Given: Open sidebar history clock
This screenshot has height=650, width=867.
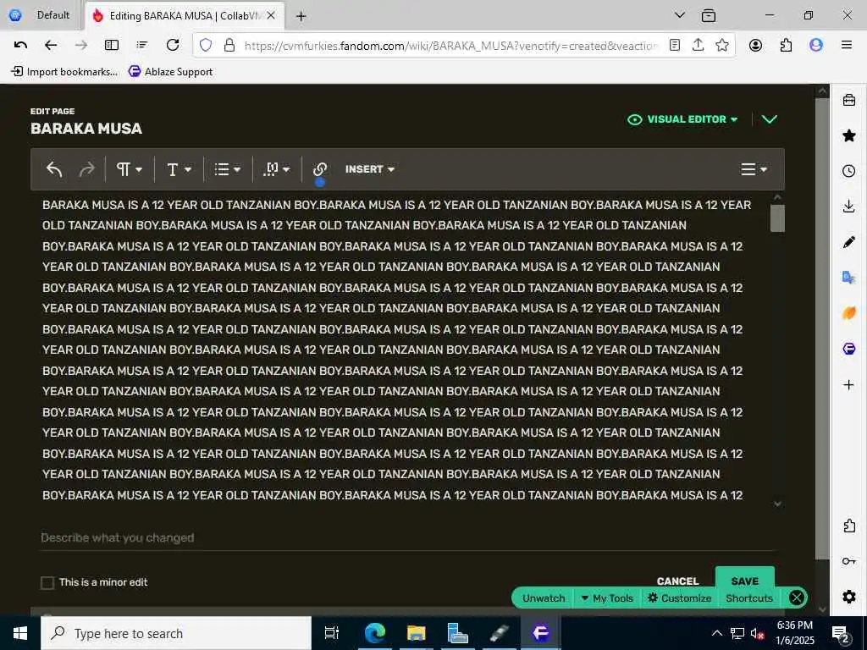Looking at the screenshot, I should pos(848,171).
